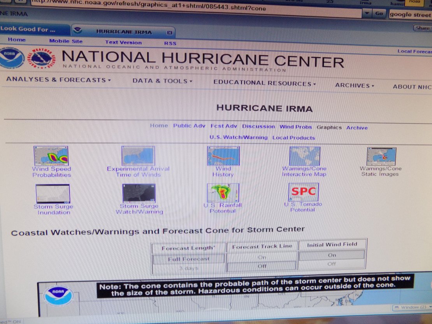
Task: Turn Forecast Track Line On
Action: click(x=262, y=257)
